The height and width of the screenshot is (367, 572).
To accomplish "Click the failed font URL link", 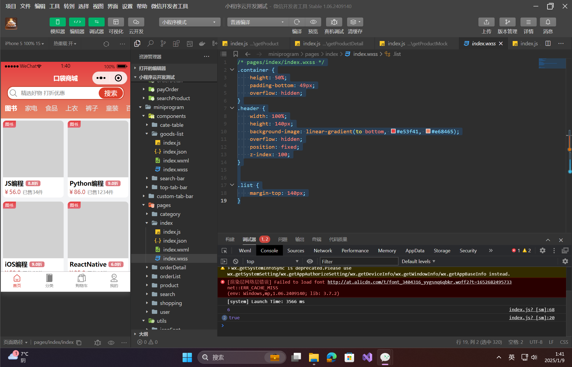I will click(419, 282).
